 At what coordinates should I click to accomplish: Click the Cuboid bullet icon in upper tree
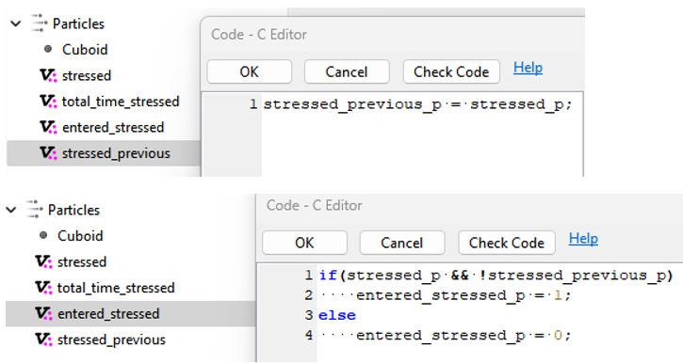48,49
